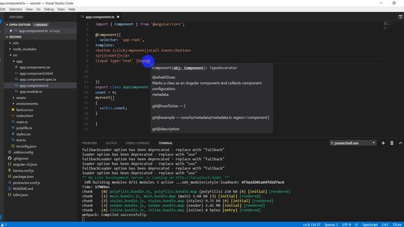The width and height of the screenshot is (404, 227).
Task: Open package.json in the explorer
Action: pyautogui.click(x=23, y=177)
